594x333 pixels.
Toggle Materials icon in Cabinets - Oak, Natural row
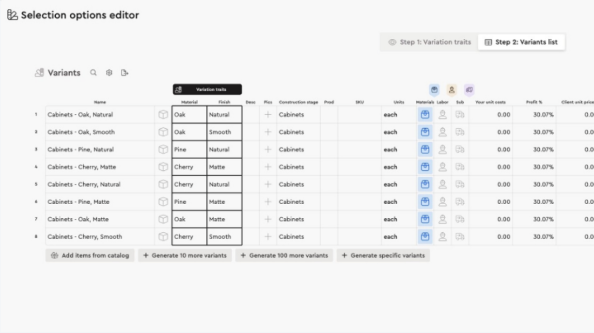click(x=425, y=115)
